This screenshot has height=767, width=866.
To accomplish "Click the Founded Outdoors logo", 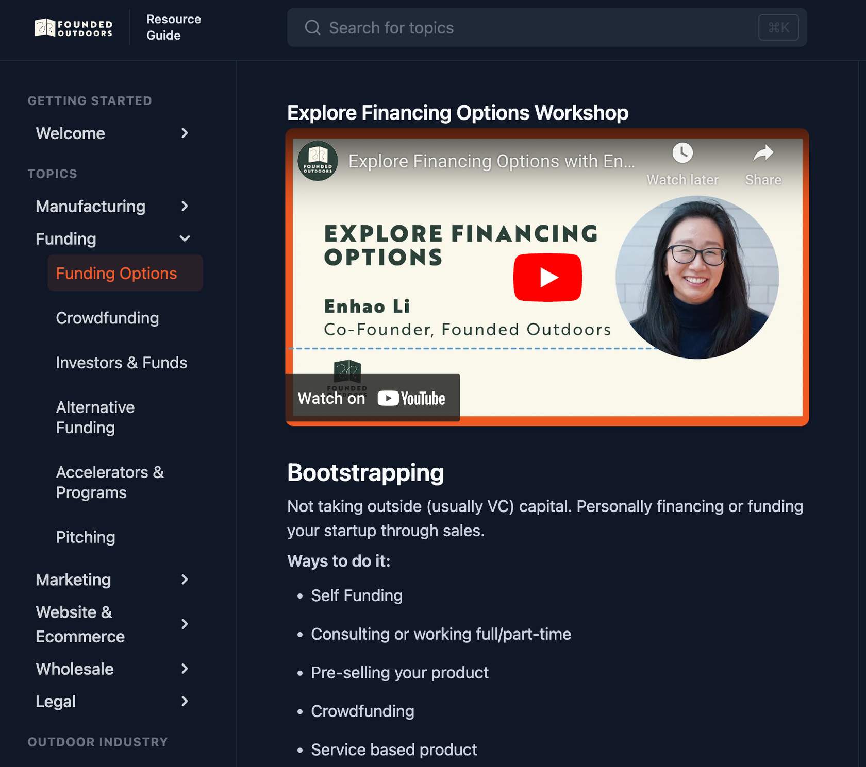I will click(x=73, y=28).
